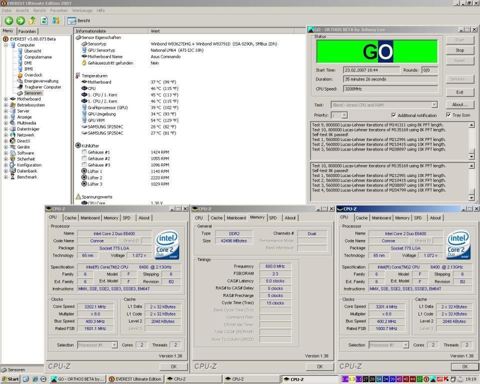Open the Priority dropdown in ORTHOS

pos(344,115)
